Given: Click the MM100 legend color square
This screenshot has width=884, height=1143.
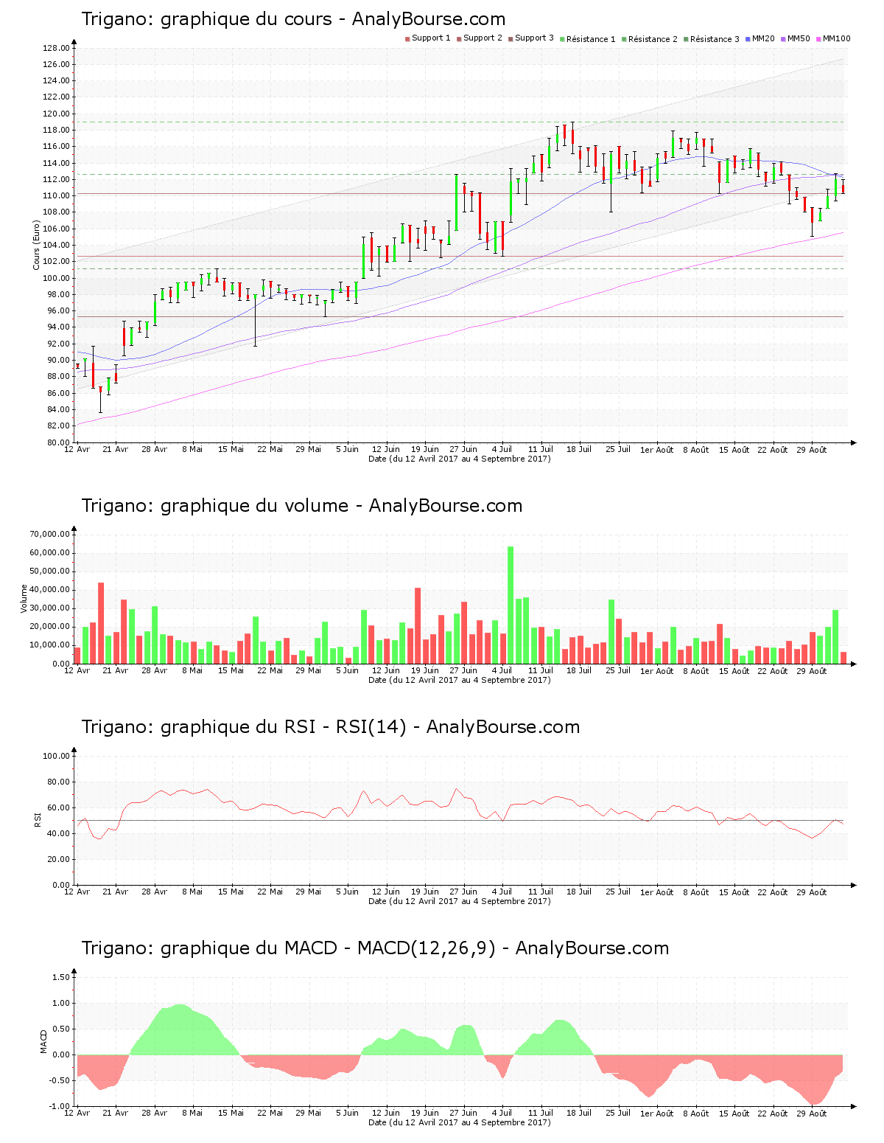Looking at the screenshot, I should click(x=818, y=39).
